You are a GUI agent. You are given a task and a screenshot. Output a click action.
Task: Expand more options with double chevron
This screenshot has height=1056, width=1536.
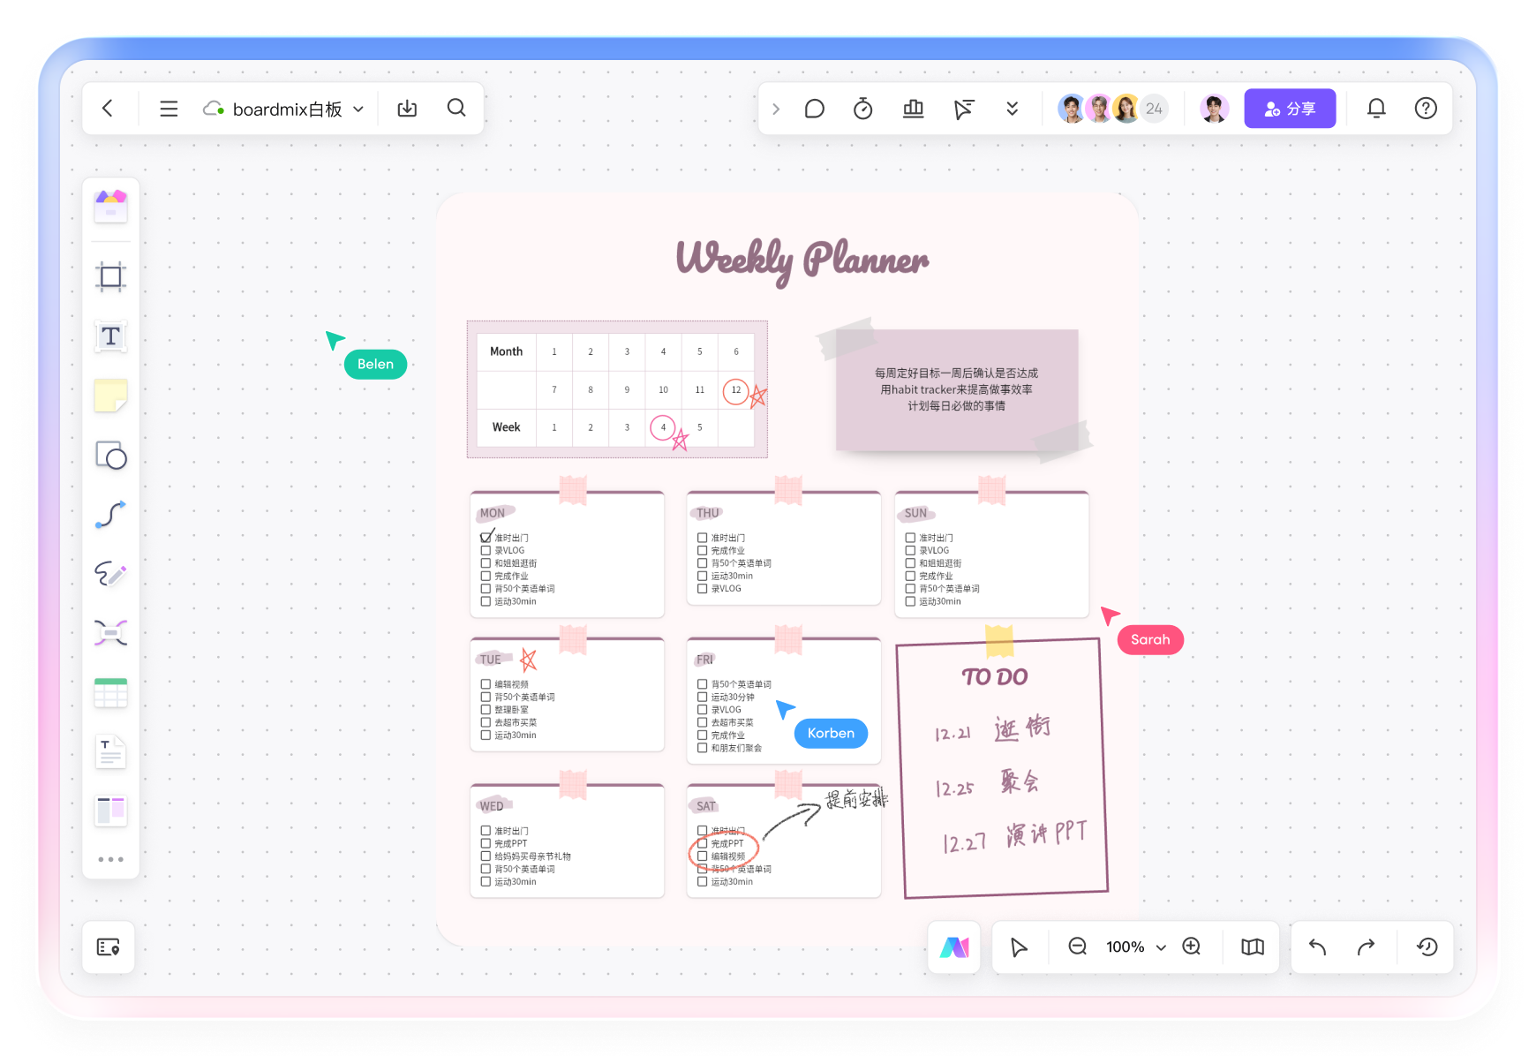coord(1012,109)
